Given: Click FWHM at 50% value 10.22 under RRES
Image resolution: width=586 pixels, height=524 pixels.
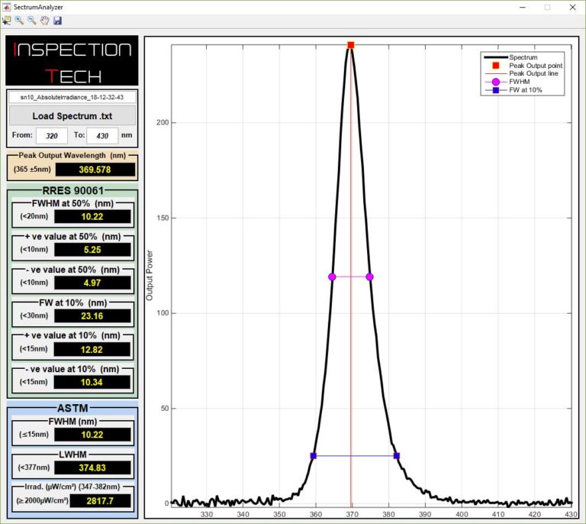Looking at the screenshot, I should click(92, 216).
